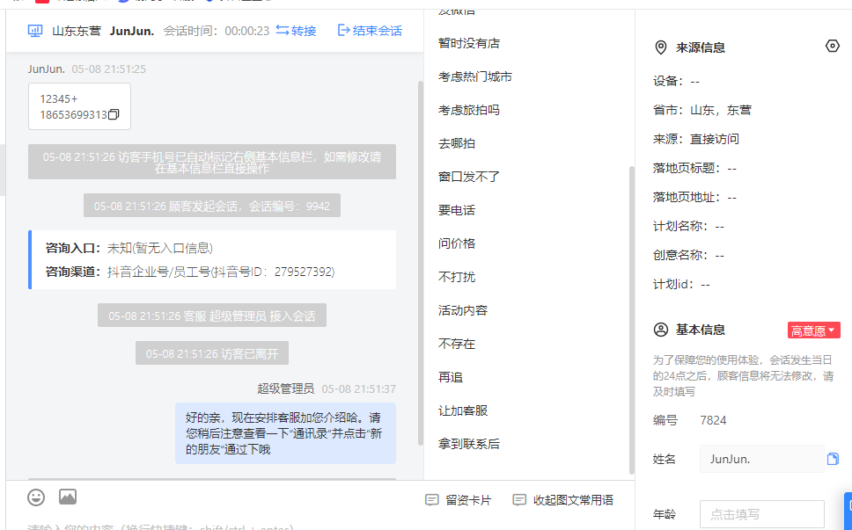Copy the name JunJun. using the copy icon
Screen dimensions: 852x530
coord(833,459)
